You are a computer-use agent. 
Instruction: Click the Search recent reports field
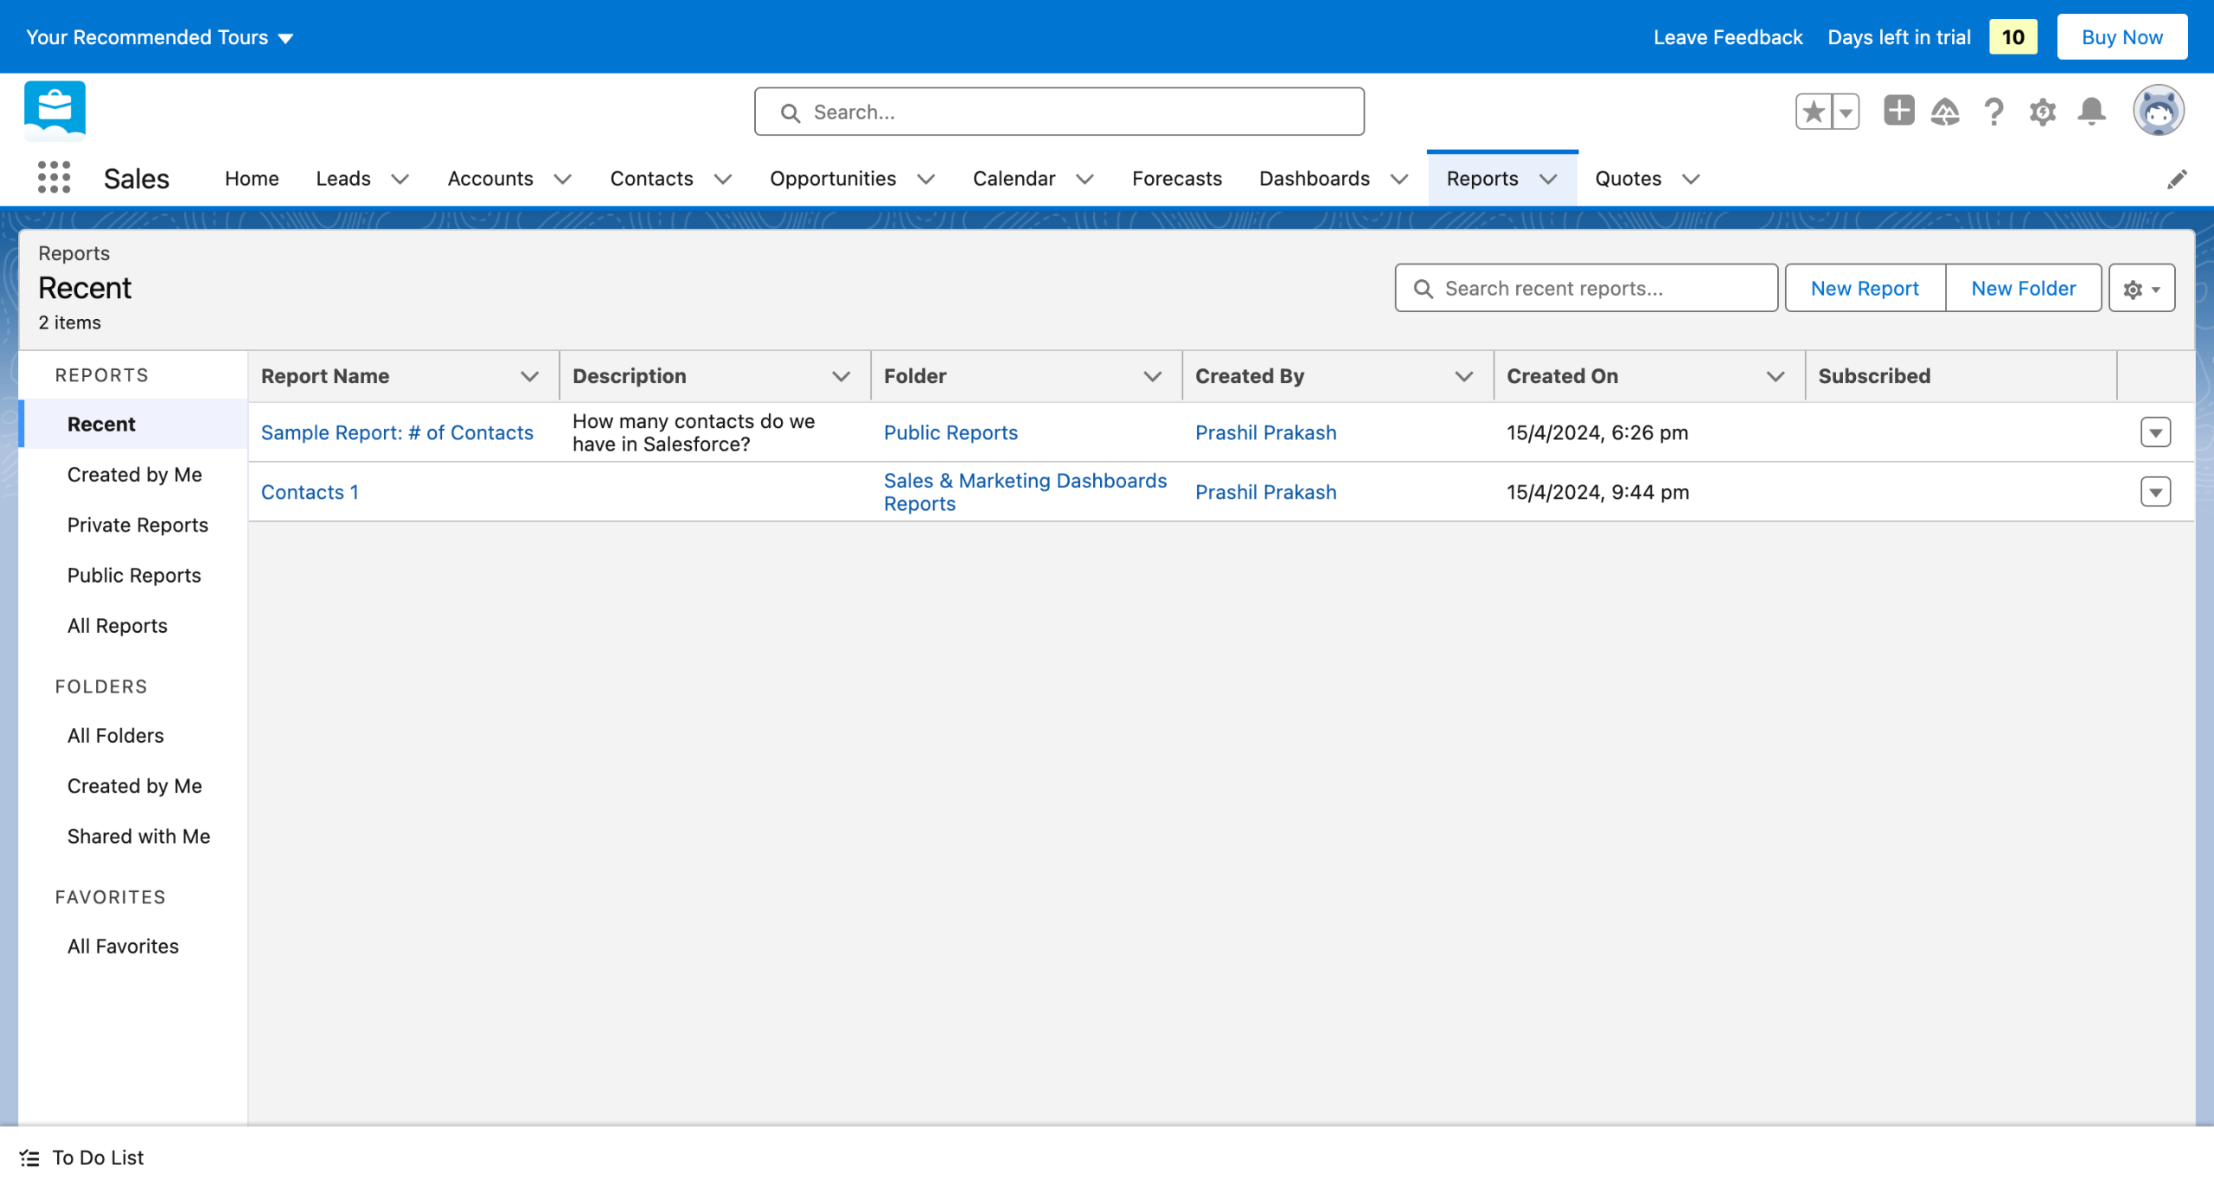[x=1586, y=289]
